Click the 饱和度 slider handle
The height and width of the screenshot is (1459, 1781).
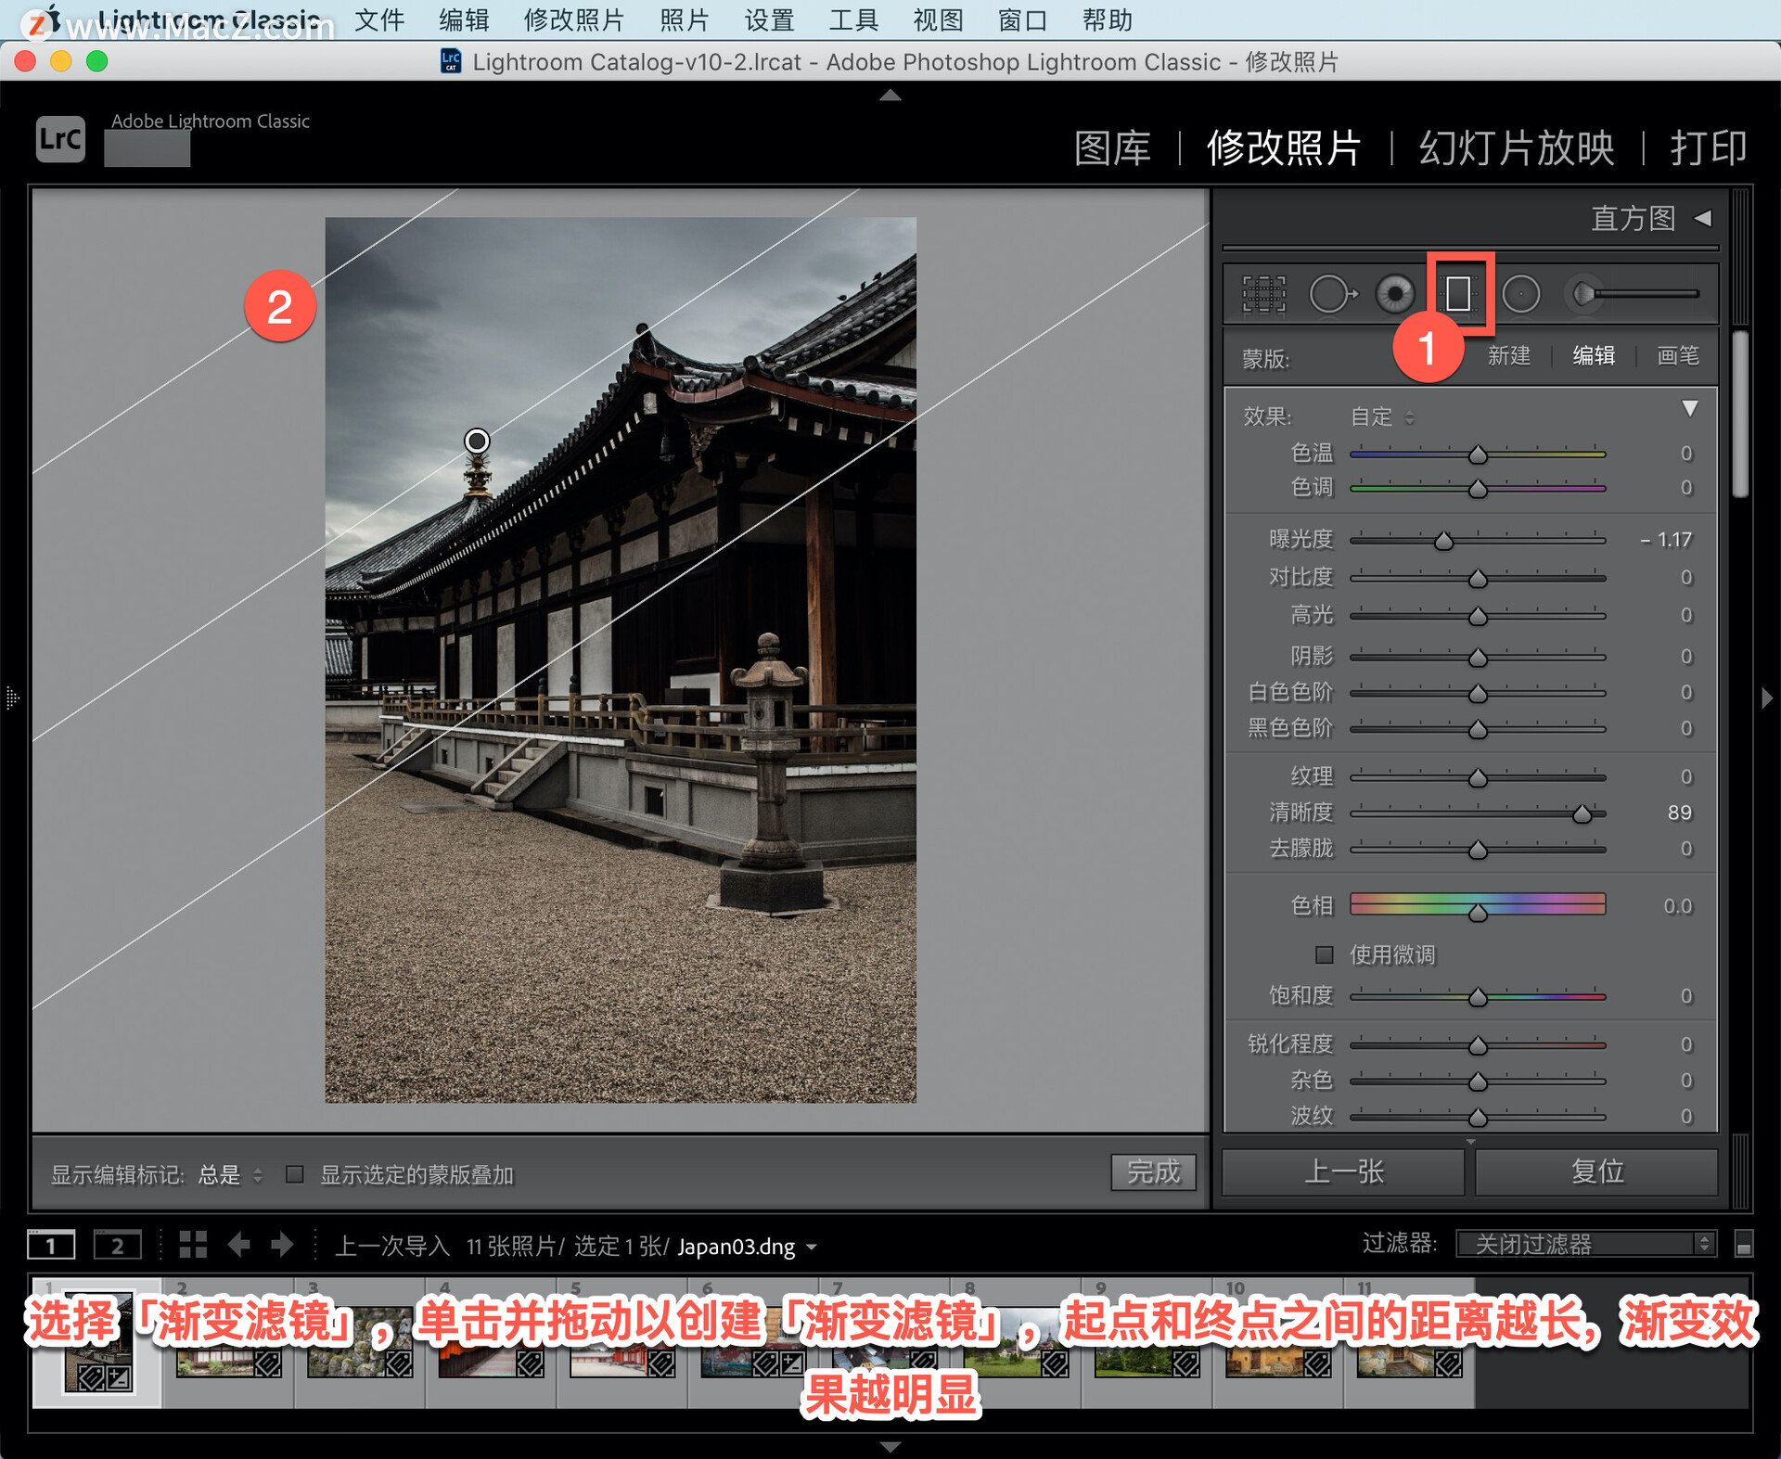pyautogui.click(x=1478, y=997)
